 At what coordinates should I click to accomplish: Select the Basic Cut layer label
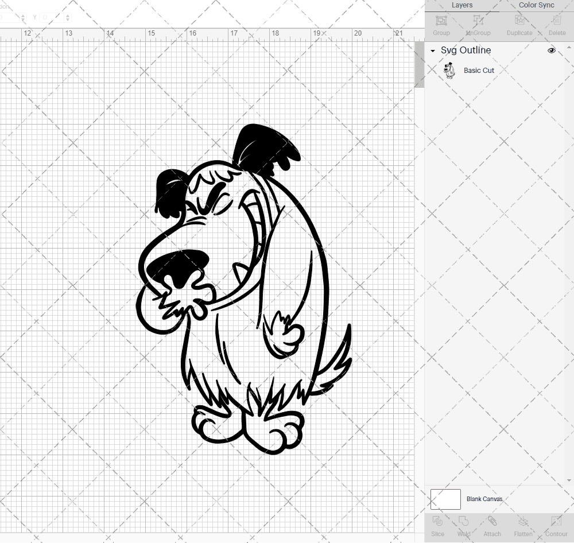[x=479, y=70]
